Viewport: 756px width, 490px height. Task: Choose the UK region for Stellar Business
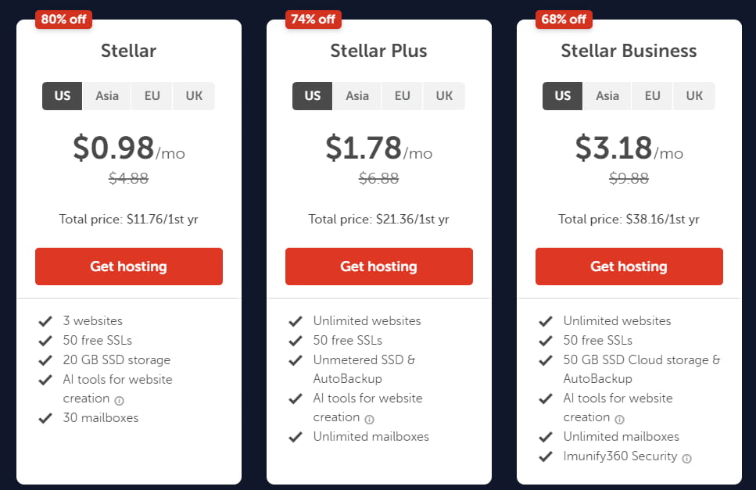coord(693,95)
